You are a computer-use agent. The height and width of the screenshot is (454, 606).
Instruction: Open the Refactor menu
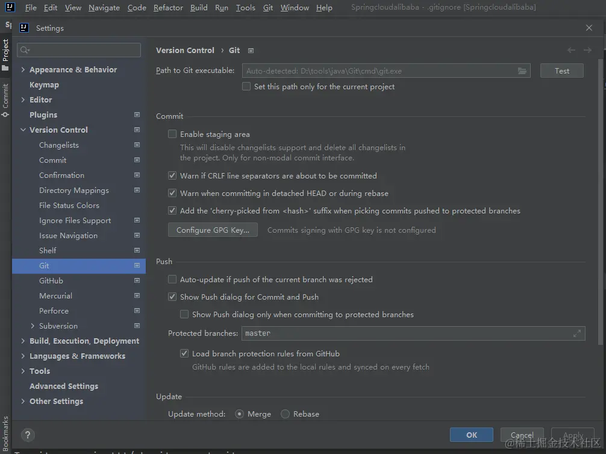click(168, 8)
